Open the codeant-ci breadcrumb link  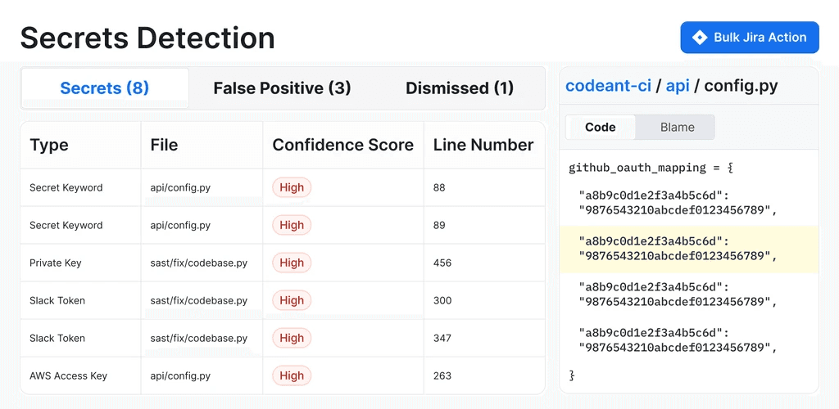tap(609, 86)
